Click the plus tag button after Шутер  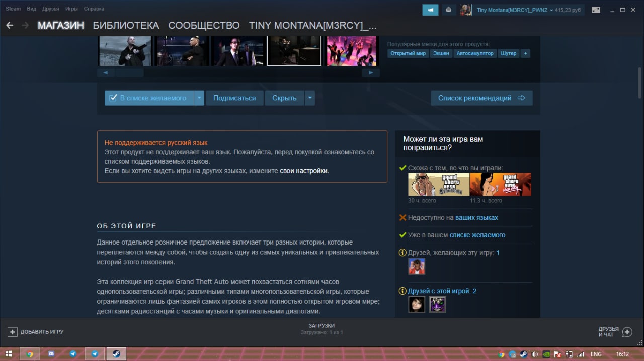point(525,53)
